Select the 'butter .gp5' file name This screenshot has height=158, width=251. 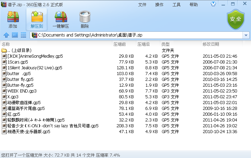[19, 74]
